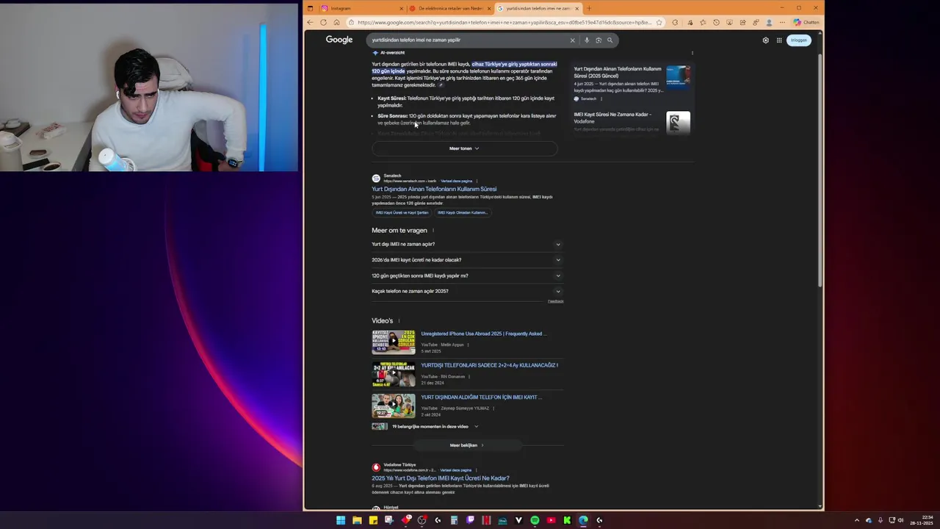The width and height of the screenshot is (940, 529).
Task: Search by image with Google Lens icon
Action: [x=599, y=40]
